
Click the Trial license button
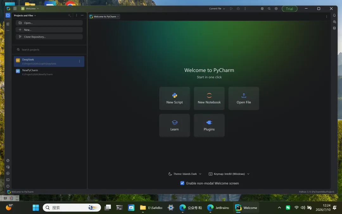click(x=289, y=9)
